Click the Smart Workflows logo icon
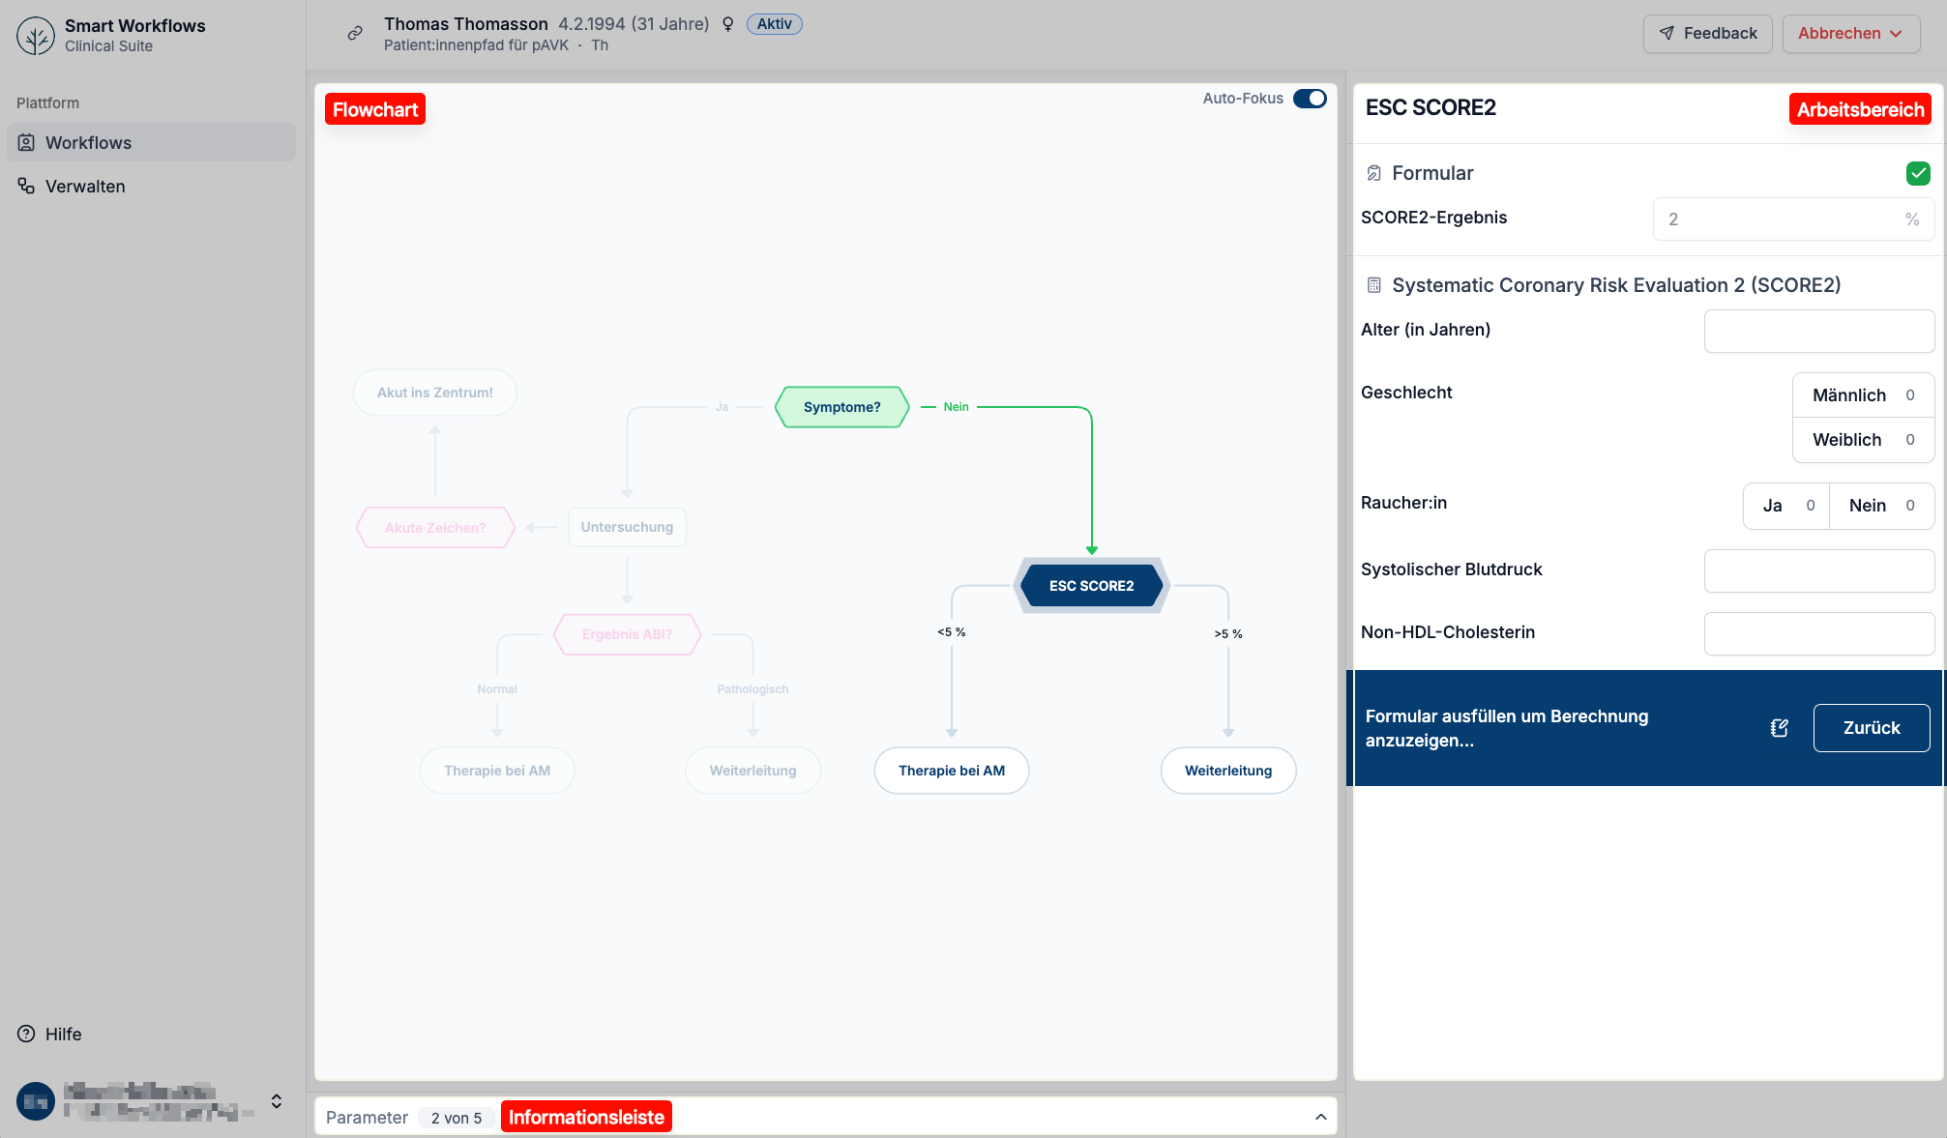Image resolution: width=1947 pixels, height=1138 pixels. click(x=36, y=36)
